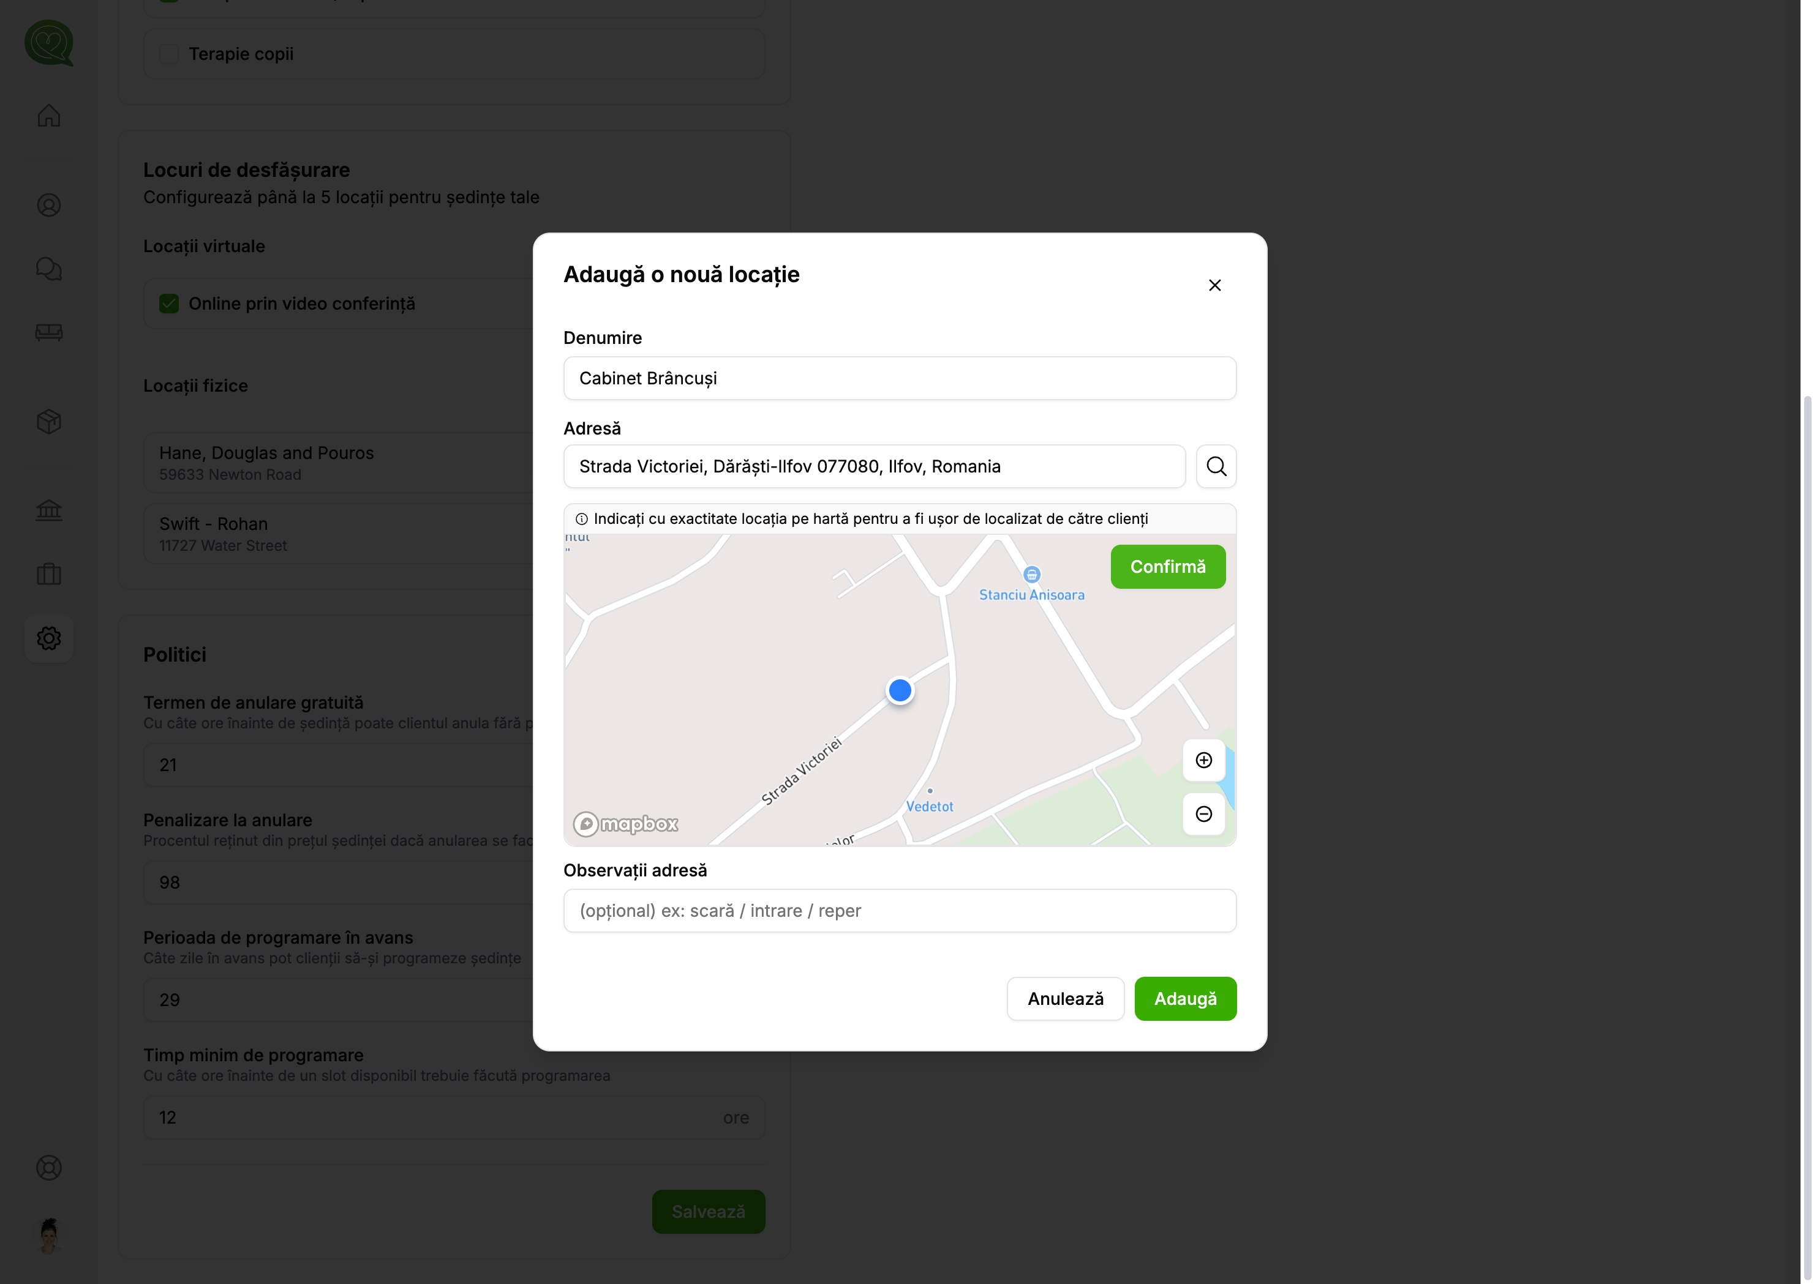
Task: Open the bank building sidebar icon
Action: tap(49, 510)
